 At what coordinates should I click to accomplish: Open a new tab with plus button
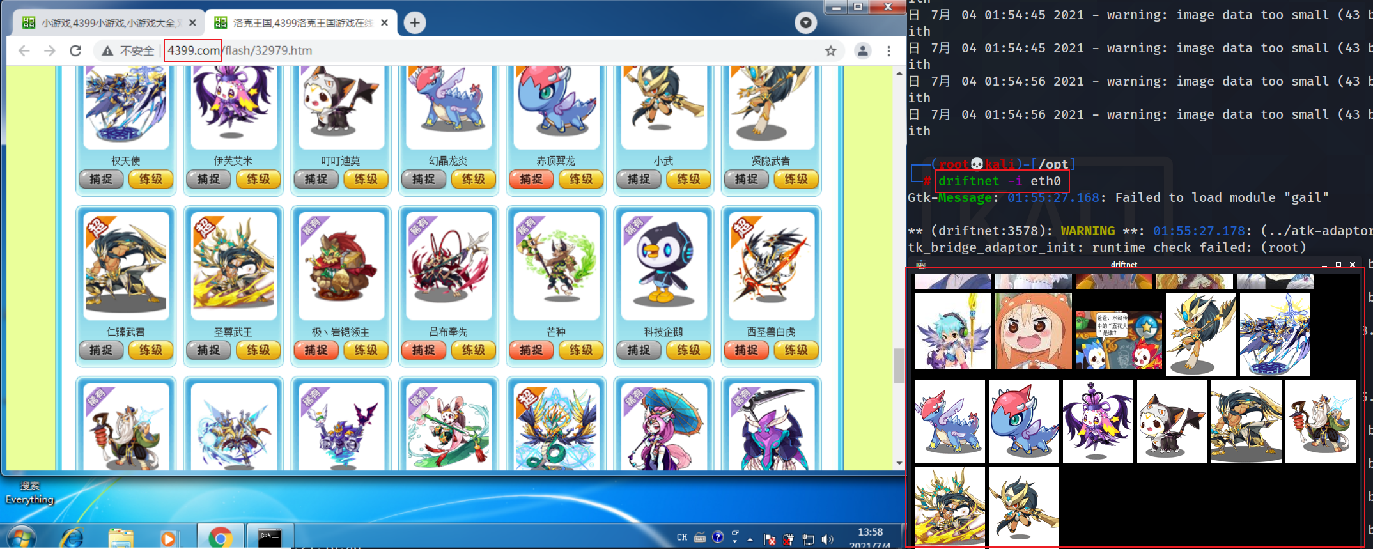(415, 23)
